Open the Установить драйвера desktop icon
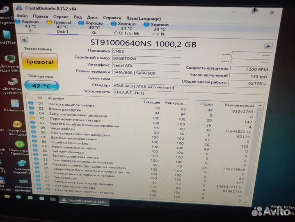This screenshot has width=295, height=222. click(x=23, y=185)
